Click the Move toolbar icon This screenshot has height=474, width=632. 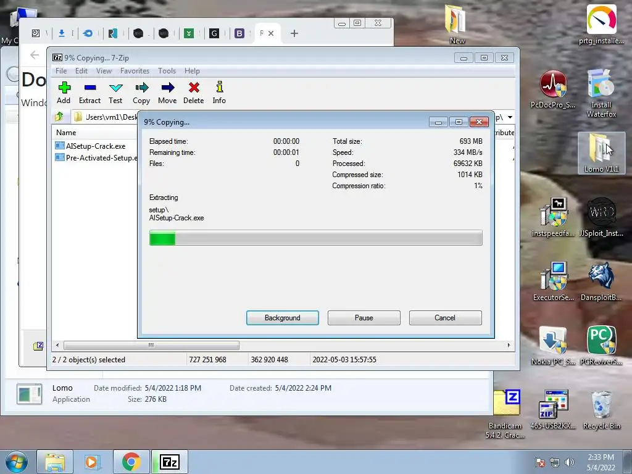[x=167, y=93]
